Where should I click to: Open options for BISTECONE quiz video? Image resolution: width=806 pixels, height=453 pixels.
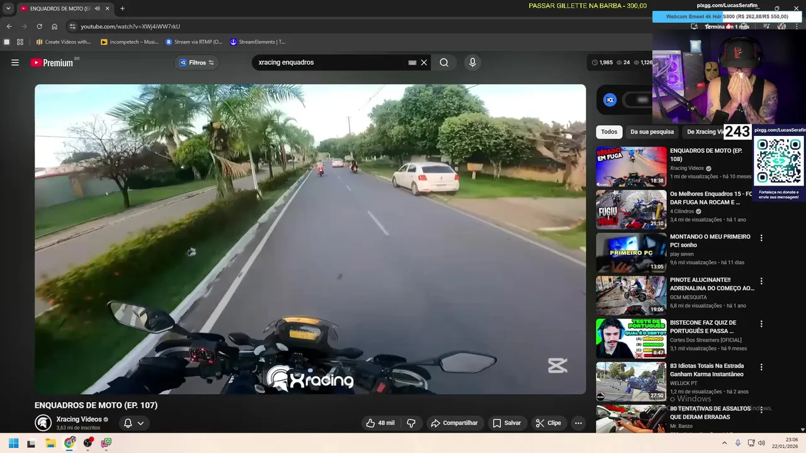click(761, 324)
